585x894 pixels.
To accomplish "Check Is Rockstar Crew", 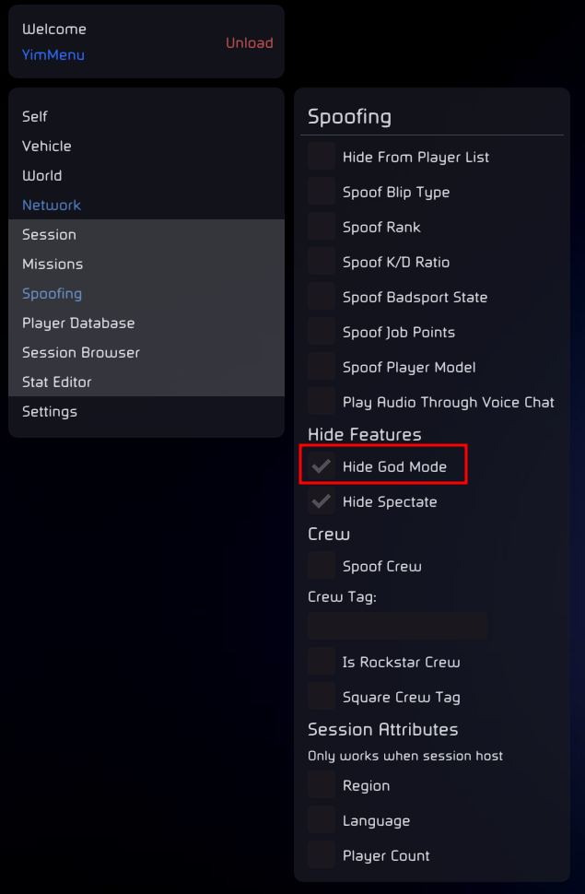I will tap(321, 662).
